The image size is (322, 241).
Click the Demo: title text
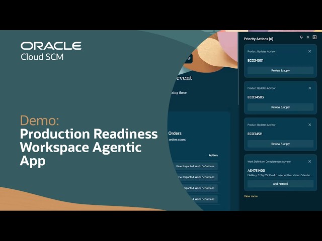coord(39,120)
